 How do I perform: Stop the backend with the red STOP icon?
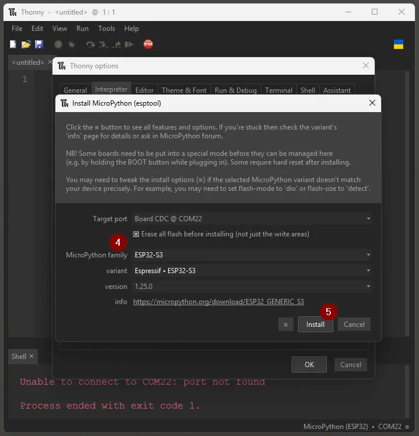tap(148, 44)
